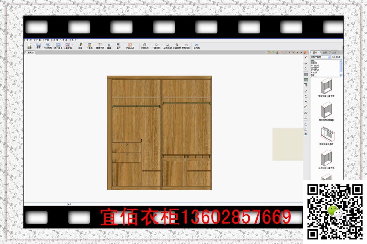Expand the 三维视图 dropdown arrow
Screen dimensions: 367x244
pos(162,46)
